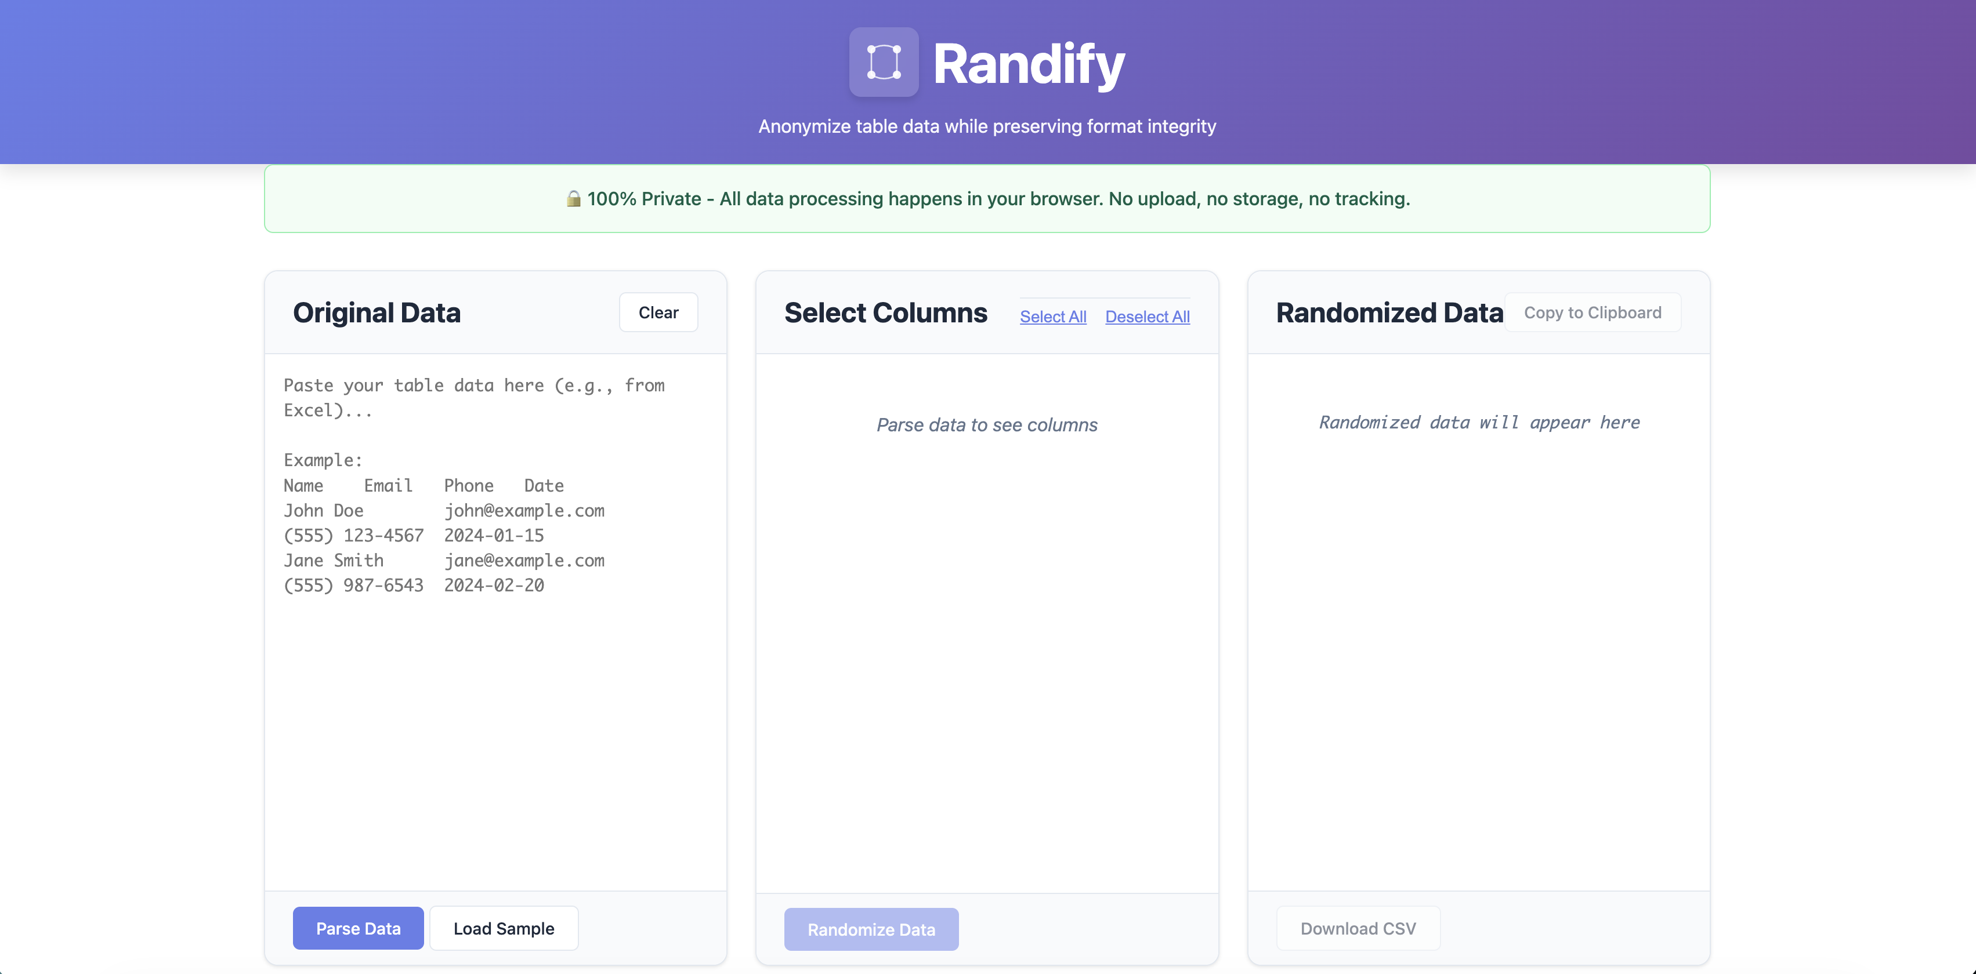Focus the Original Data paste textarea
This screenshot has width=1976, height=974.
point(495,622)
